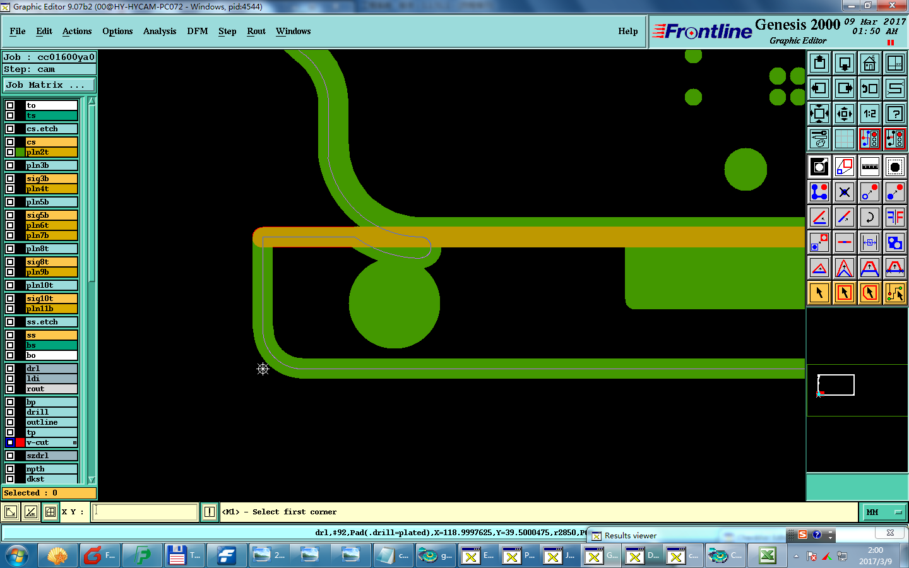Toggle display checkbox for layer pln8t
The width and height of the screenshot is (909, 568).
(x=10, y=249)
